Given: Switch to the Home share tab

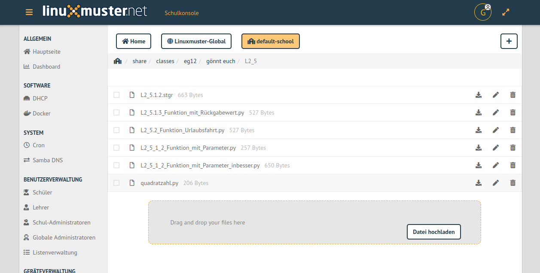Looking at the screenshot, I should coord(134,41).
